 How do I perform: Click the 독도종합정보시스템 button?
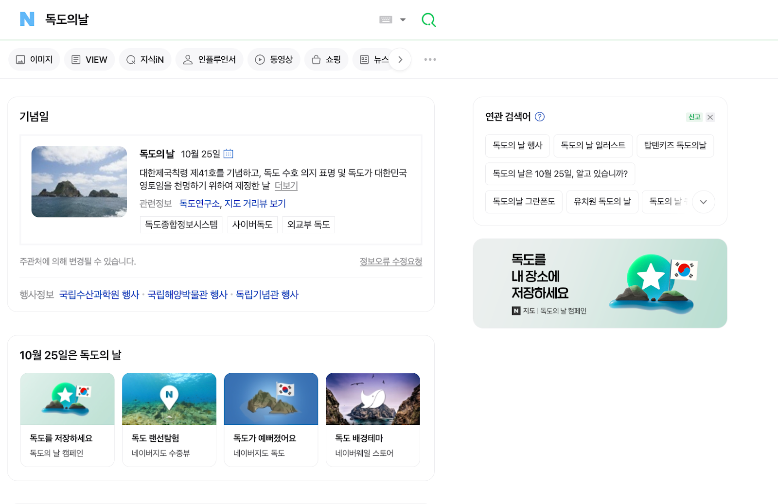click(x=181, y=225)
